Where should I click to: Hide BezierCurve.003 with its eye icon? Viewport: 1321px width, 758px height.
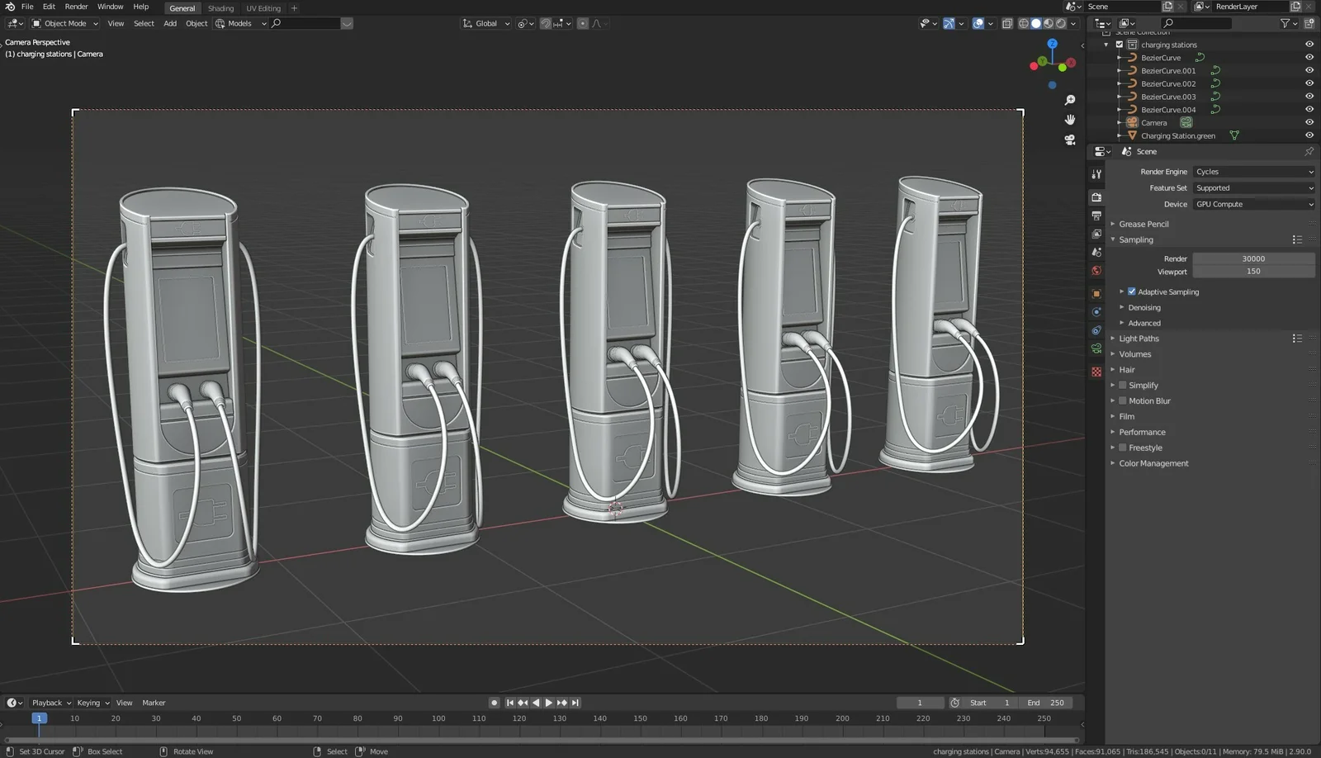(1309, 97)
